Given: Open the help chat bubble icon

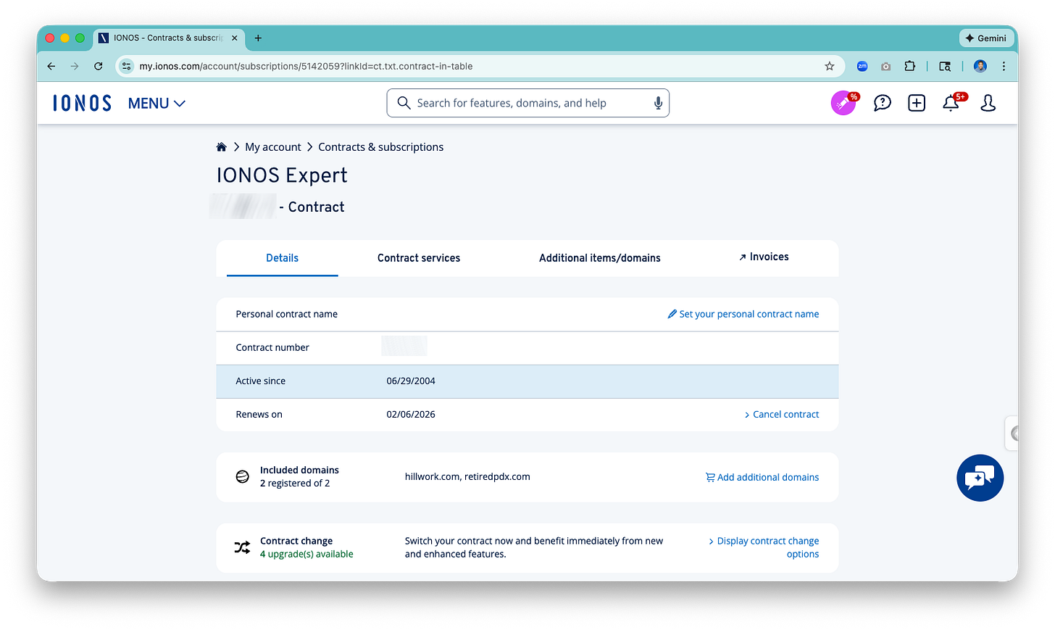Looking at the screenshot, I should [882, 103].
